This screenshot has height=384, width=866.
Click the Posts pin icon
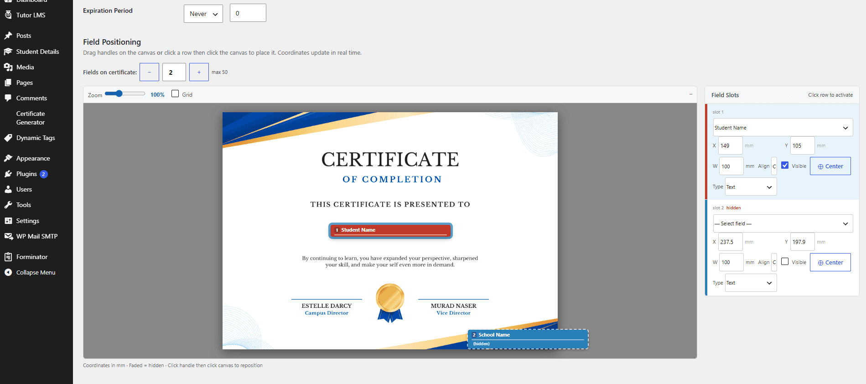click(8, 36)
